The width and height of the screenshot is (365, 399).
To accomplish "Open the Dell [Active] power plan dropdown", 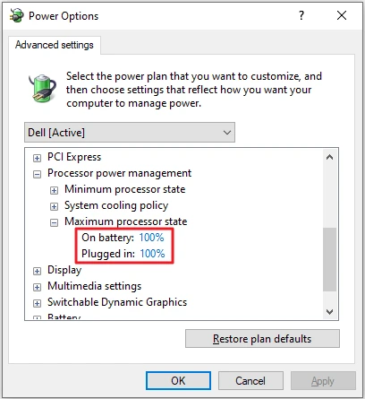I will click(130, 132).
